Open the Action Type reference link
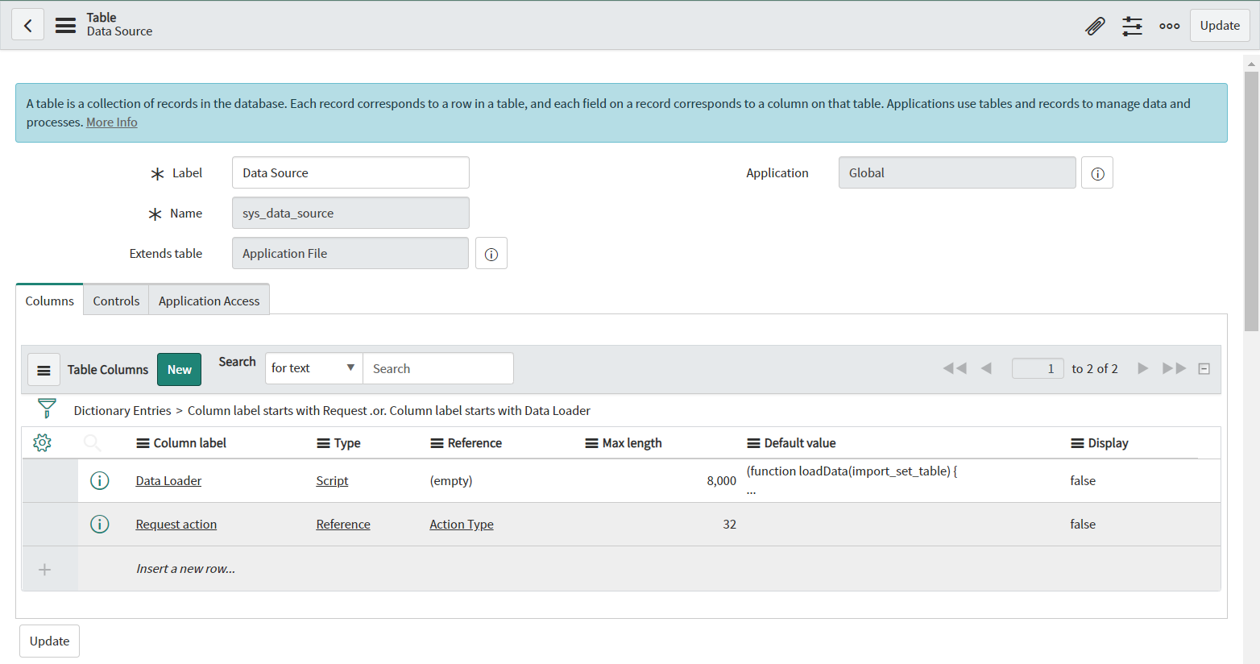 click(462, 525)
